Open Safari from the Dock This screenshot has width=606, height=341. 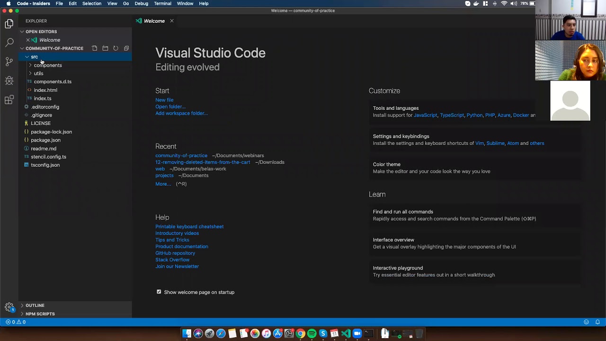coord(221,333)
